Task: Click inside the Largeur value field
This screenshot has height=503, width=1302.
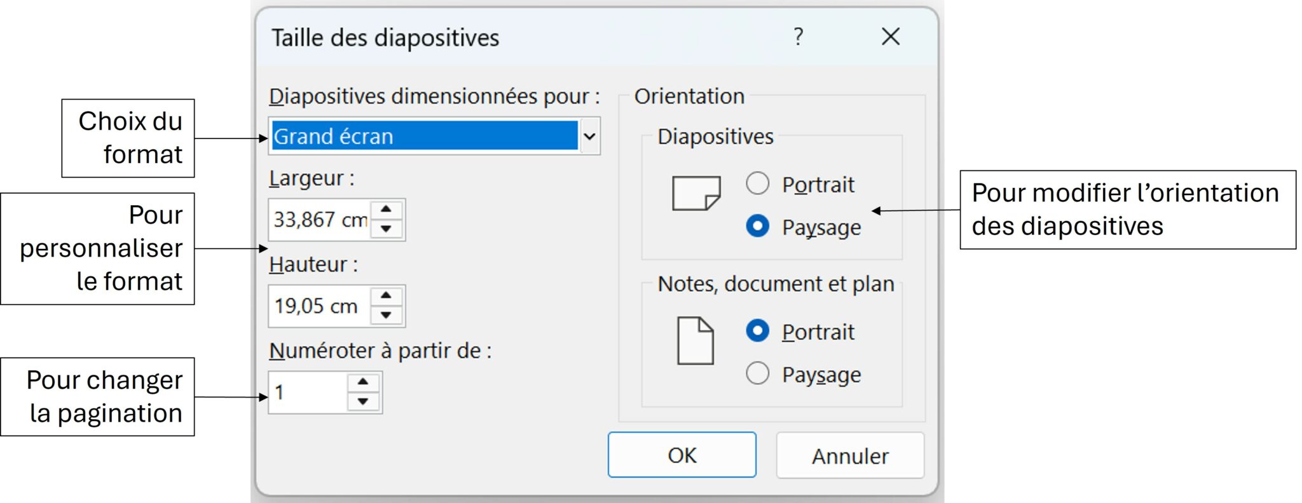Action: click(x=318, y=220)
